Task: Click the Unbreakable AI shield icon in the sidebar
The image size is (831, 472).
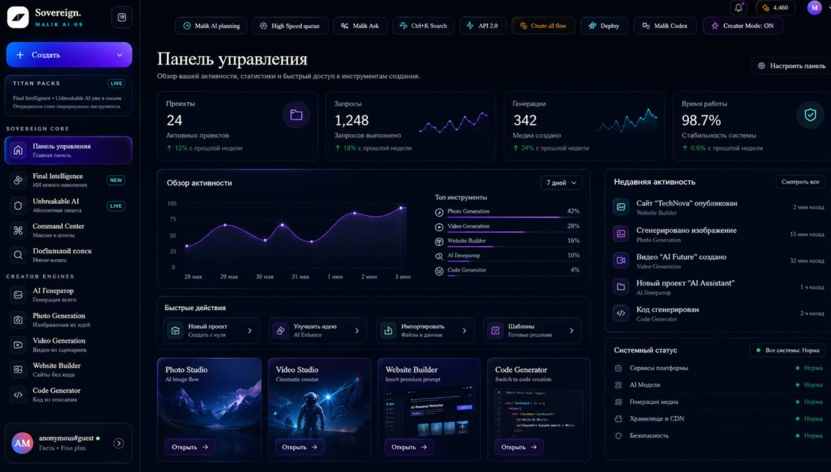Action: point(18,205)
